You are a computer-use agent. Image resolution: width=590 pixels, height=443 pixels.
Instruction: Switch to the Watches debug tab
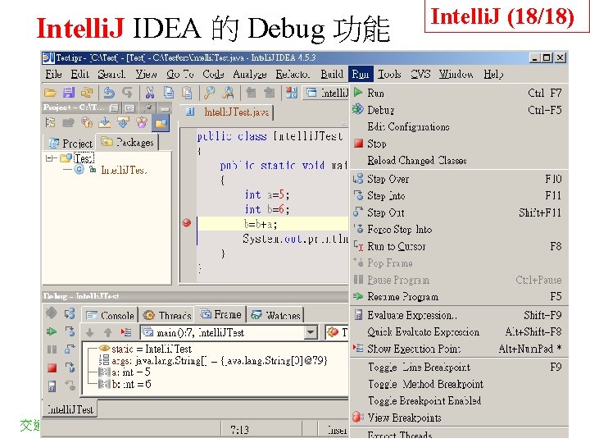point(275,315)
